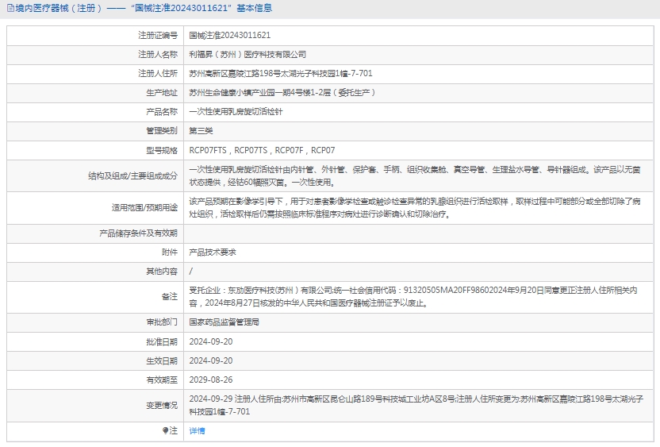The height and width of the screenshot is (447, 660).
Task: Click the 附件 value 产品技术要求
Action: (212, 252)
